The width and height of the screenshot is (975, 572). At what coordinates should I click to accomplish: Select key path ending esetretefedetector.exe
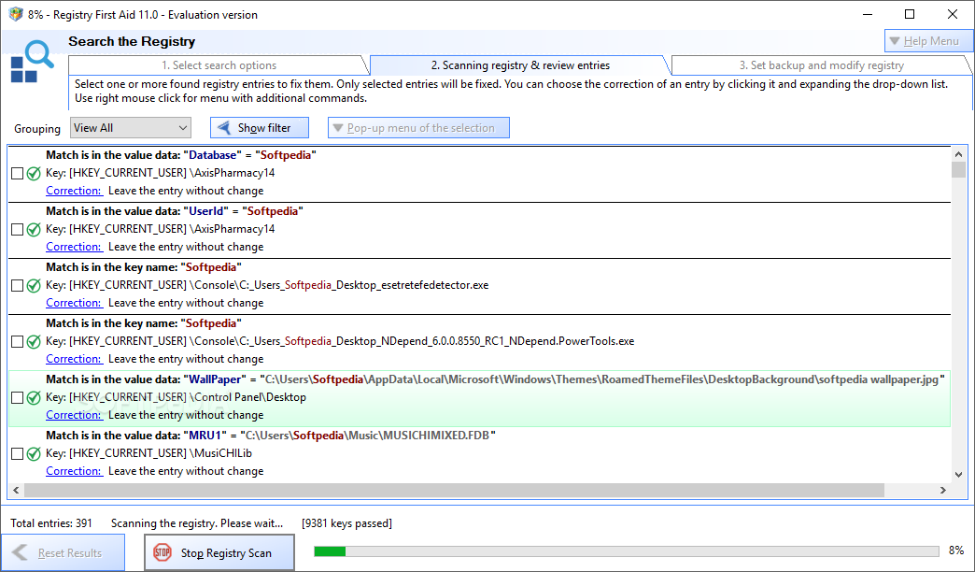click(267, 285)
